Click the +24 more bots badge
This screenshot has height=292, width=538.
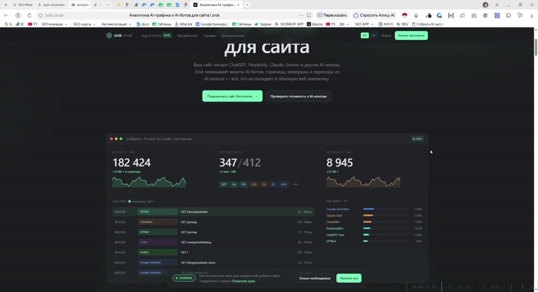(x=295, y=184)
